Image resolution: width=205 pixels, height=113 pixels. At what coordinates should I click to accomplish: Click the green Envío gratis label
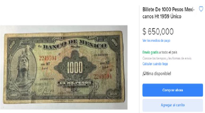pos(150,52)
